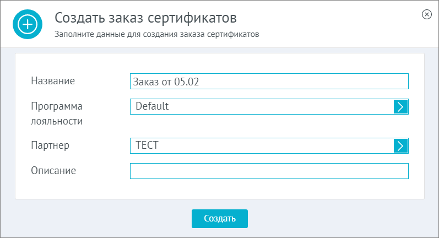
Task: Click the 'Заполните данные' subtitle text
Action: tap(157, 34)
